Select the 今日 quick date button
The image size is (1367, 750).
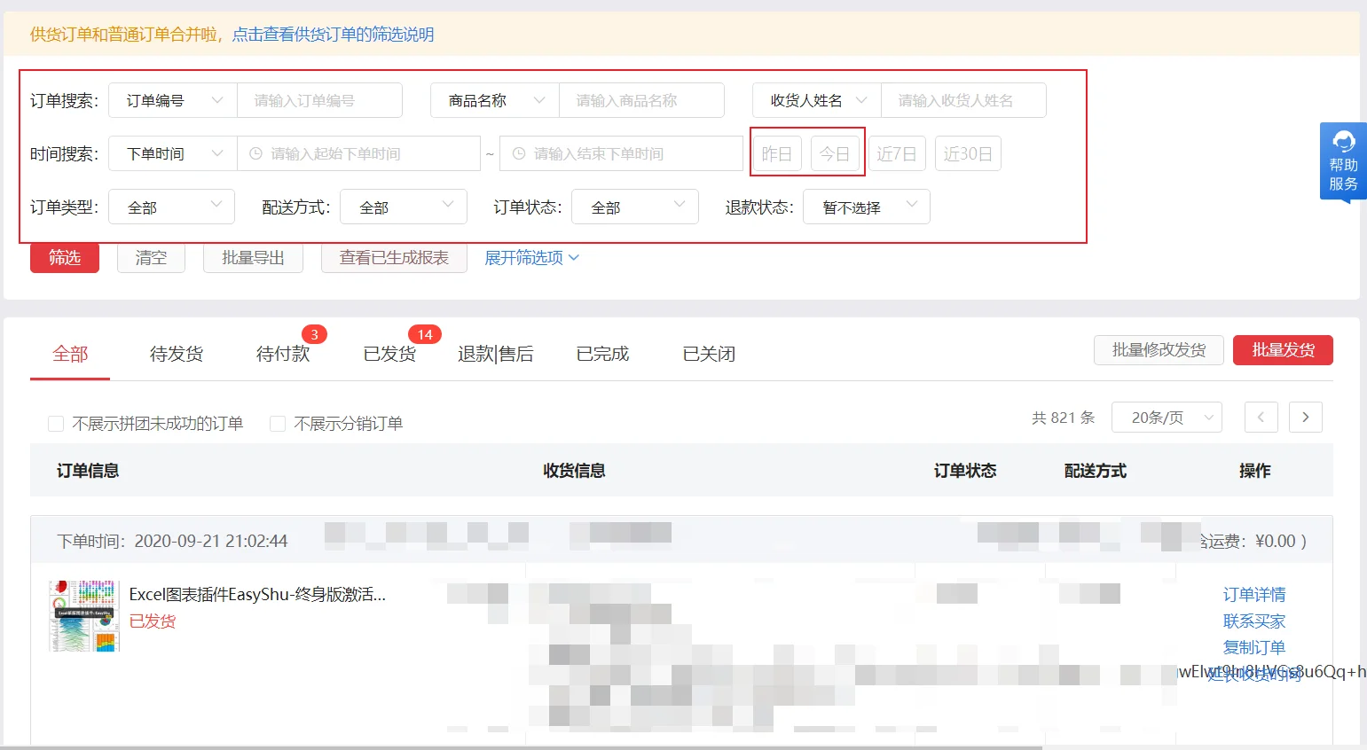835,153
